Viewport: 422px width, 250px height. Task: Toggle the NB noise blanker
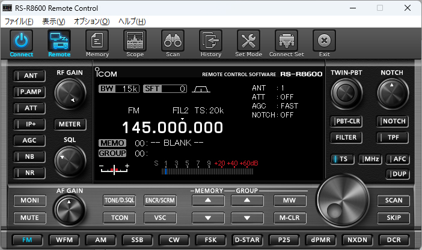pyautogui.click(x=29, y=156)
